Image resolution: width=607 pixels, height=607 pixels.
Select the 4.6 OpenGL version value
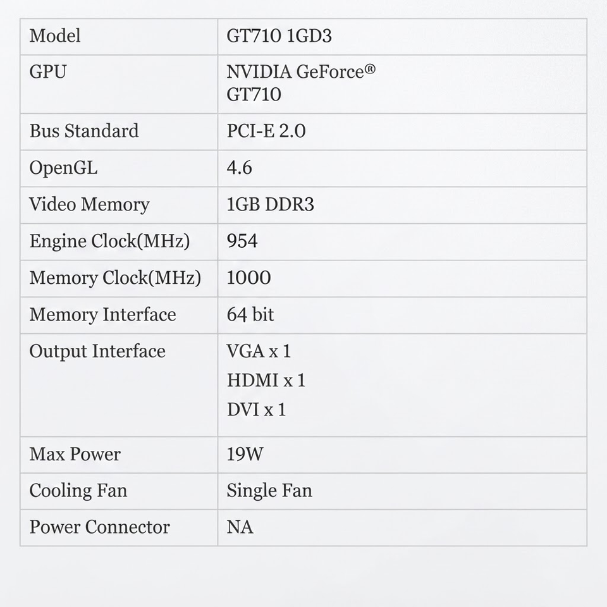(239, 168)
